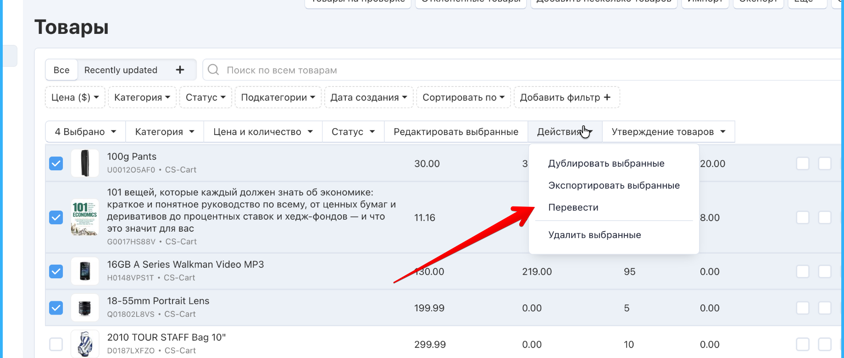
Task: Uncheck the 16GB A Series Walkman checkbox
Action: (x=56, y=271)
